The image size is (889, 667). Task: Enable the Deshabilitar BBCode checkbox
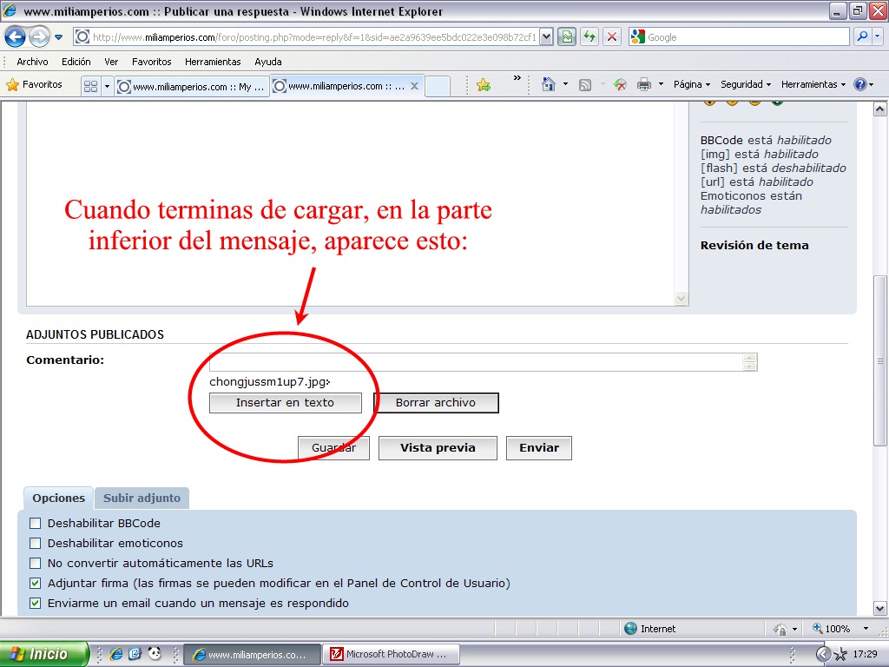pyautogui.click(x=36, y=524)
